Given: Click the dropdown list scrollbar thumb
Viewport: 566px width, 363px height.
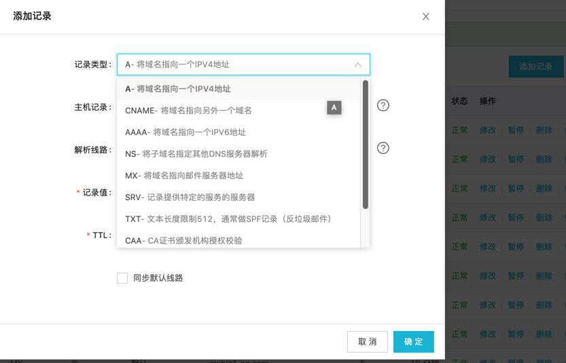Looking at the screenshot, I should (366, 145).
